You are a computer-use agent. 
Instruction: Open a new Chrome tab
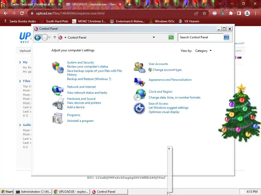[x=130, y=5]
